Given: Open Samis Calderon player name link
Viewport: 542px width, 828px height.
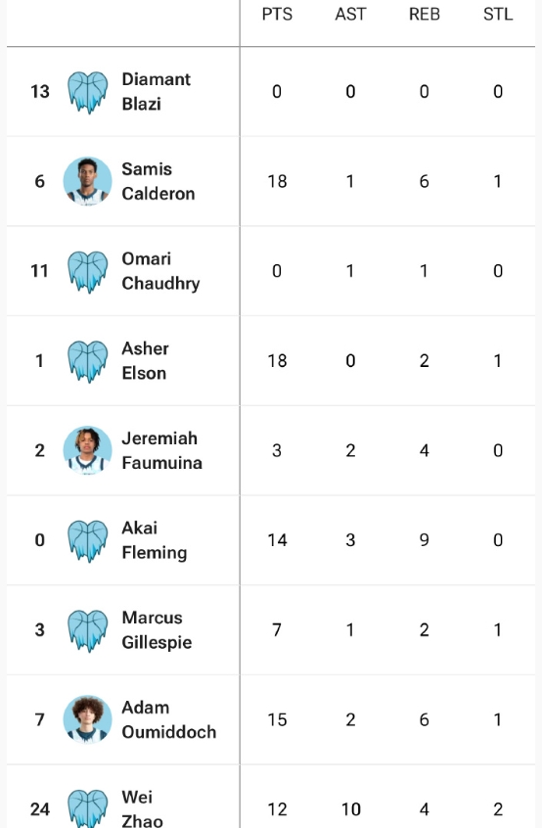Looking at the screenshot, I should [158, 181].
